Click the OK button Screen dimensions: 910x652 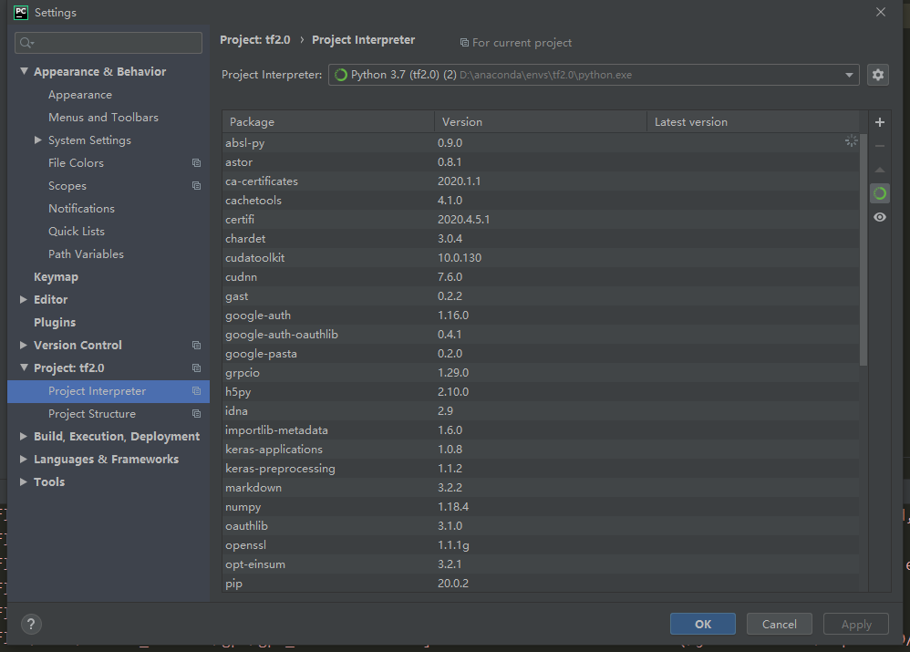point(703,624)
